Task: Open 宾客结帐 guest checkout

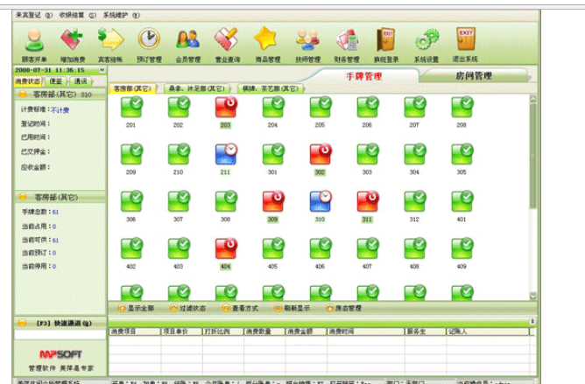Action: pyautogui.click(x=110, y=45)
